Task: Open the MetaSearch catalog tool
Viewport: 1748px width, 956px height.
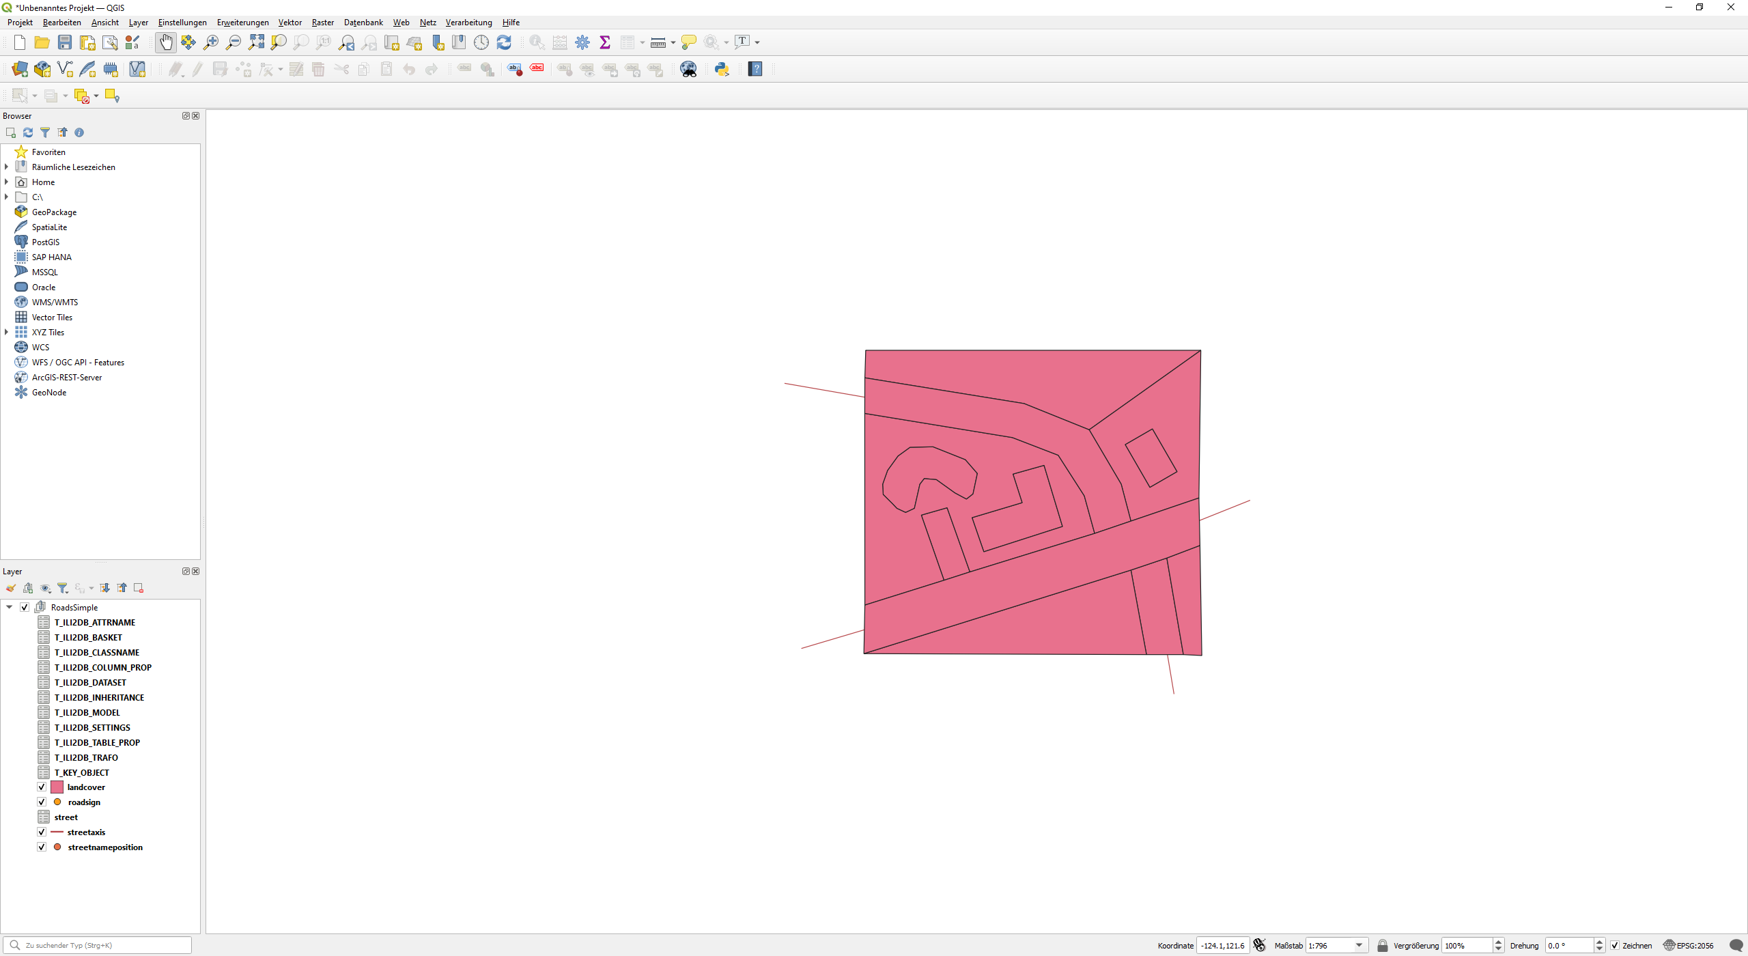Action: pos(688,68)
